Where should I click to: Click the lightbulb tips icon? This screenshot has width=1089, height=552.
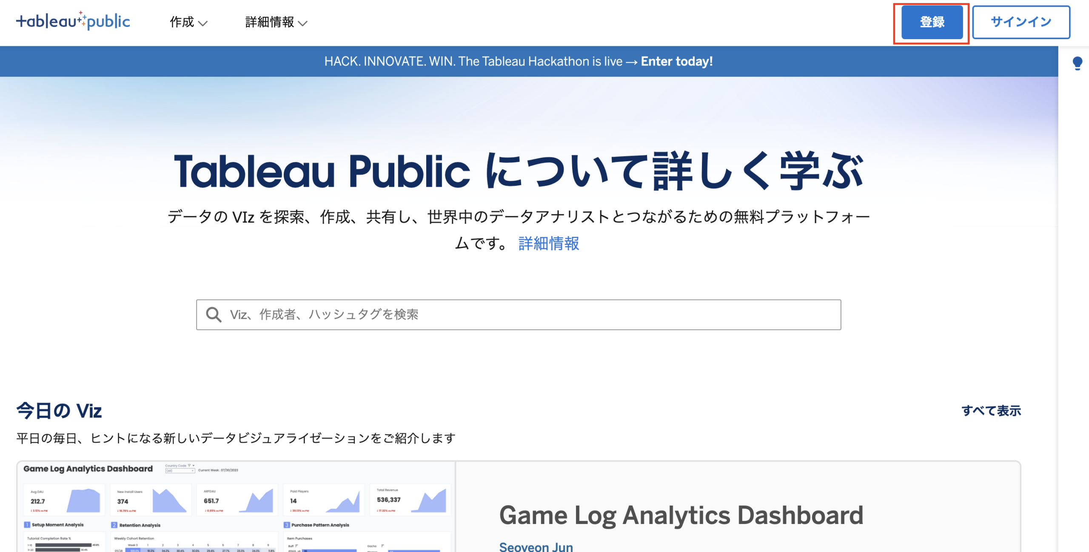tap(1077, 63)
